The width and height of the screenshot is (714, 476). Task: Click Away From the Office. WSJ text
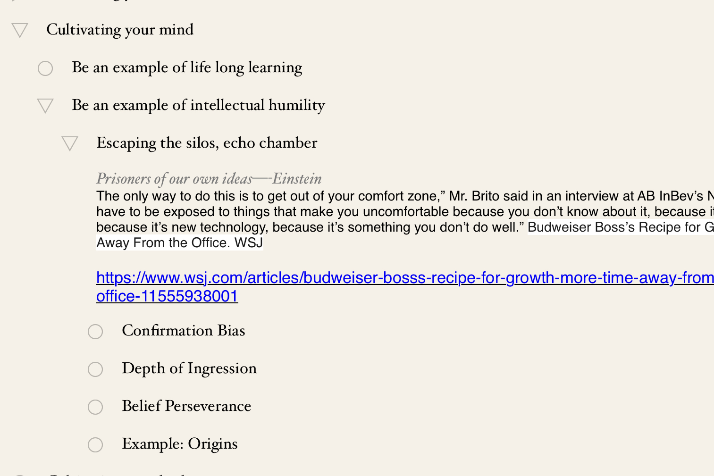point(179,243)
